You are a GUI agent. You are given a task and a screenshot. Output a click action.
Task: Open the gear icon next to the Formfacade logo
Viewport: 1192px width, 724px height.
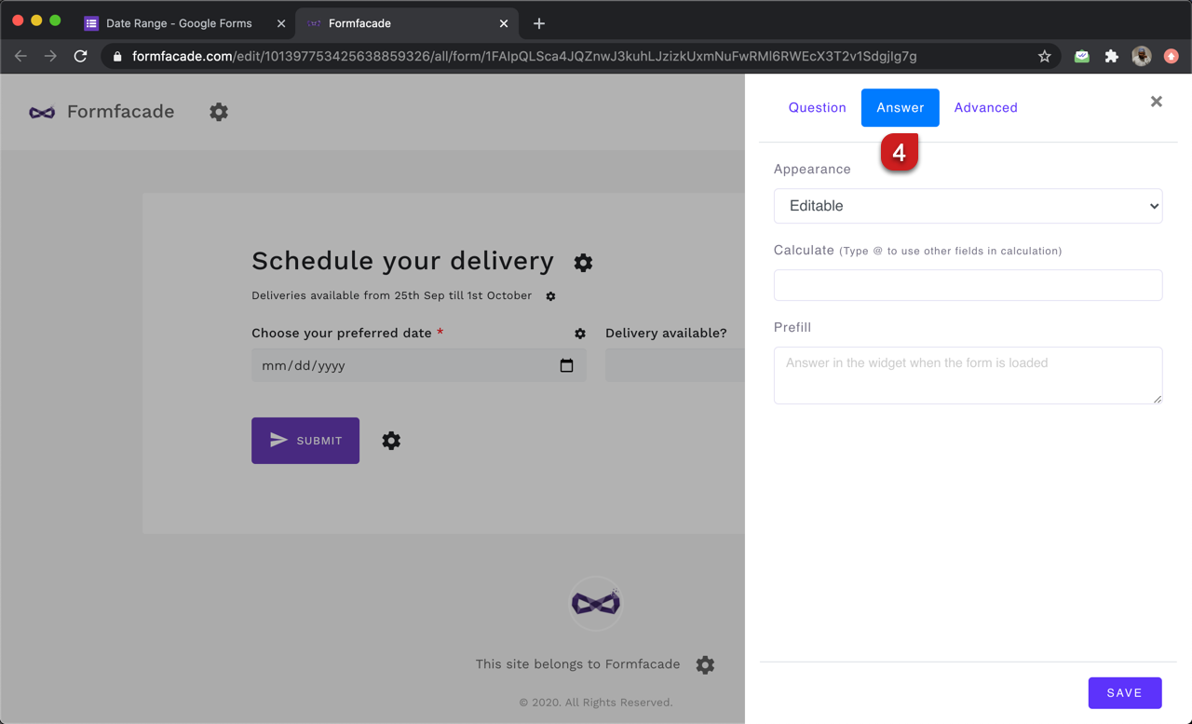(219, 112)
